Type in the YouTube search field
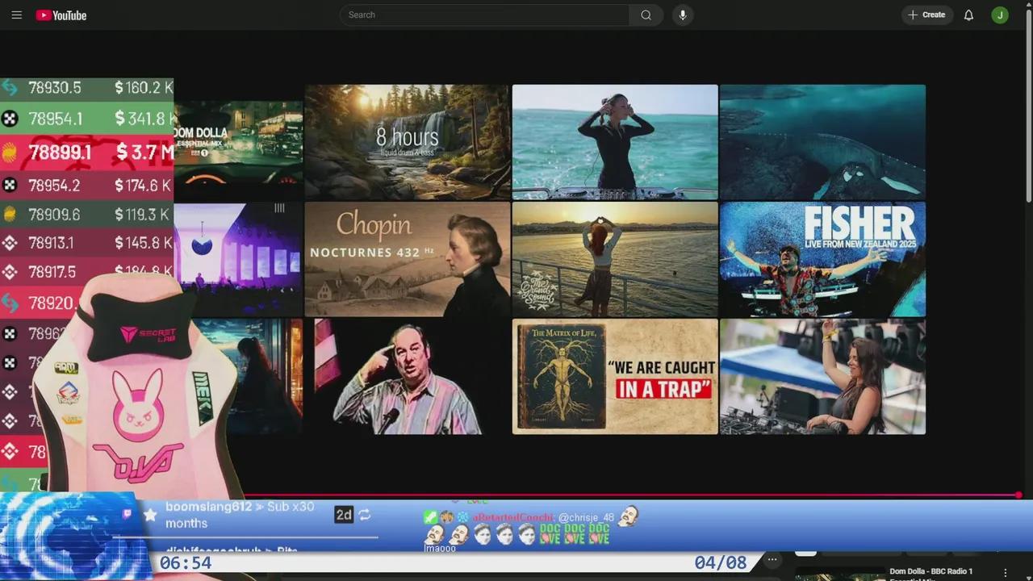Image resolution: width=1033 pixels, height=581 pixels. coord(484,15)
